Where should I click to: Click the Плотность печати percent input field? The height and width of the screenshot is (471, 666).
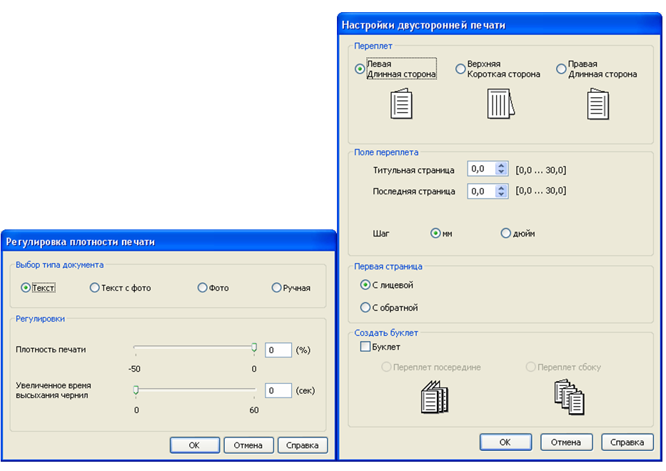click(x=278, y=349)
